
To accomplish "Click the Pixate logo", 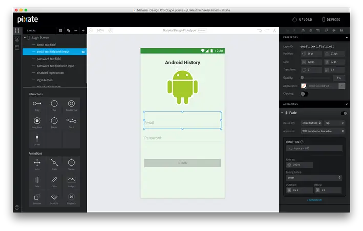I will (x=28, y=20).
